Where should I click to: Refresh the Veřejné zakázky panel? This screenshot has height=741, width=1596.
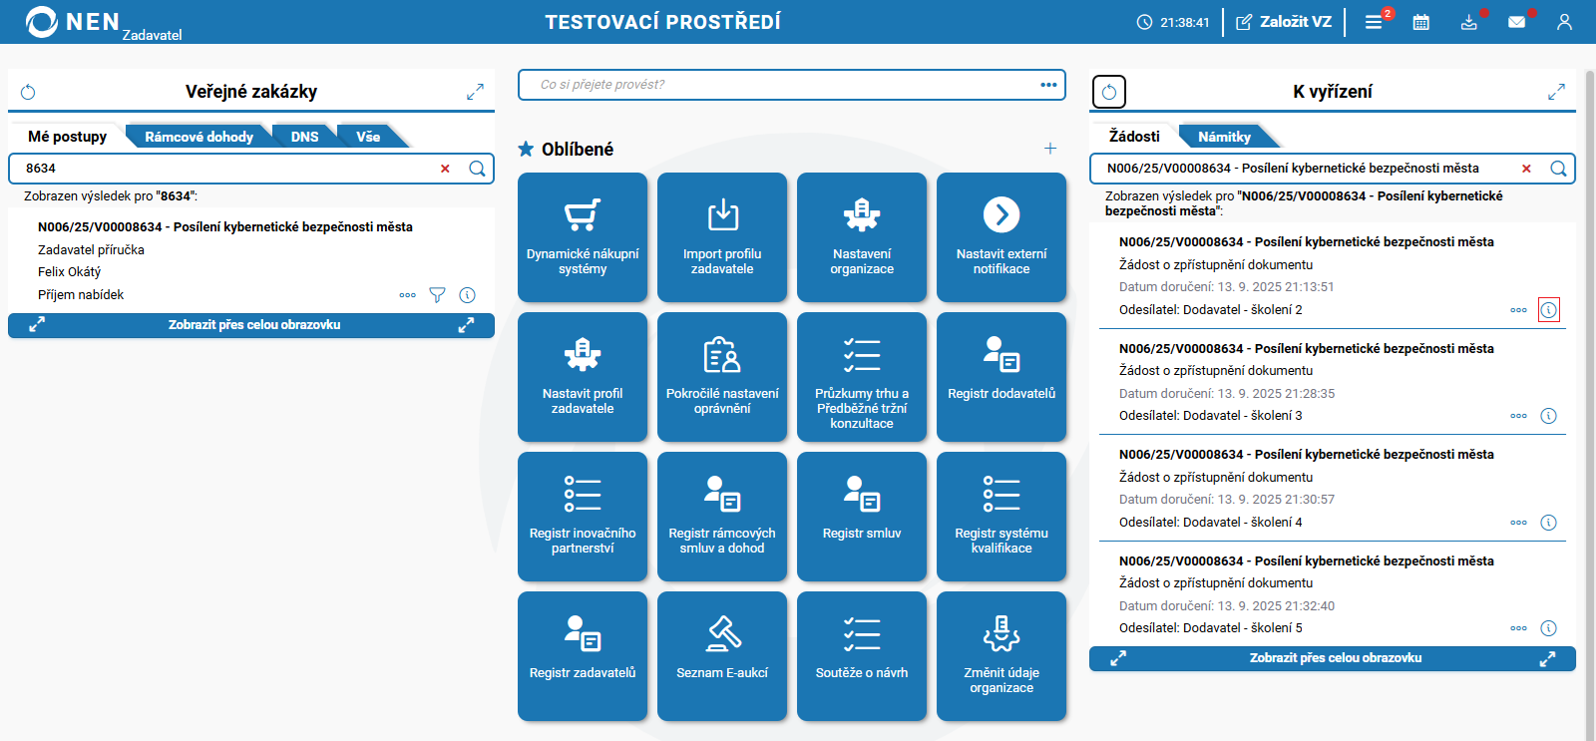(x=28, y=92)
